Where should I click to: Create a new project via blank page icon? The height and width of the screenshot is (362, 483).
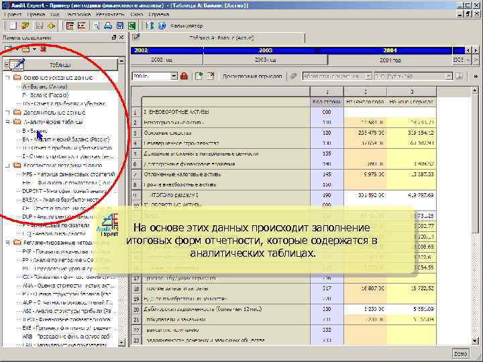(13, 26)
